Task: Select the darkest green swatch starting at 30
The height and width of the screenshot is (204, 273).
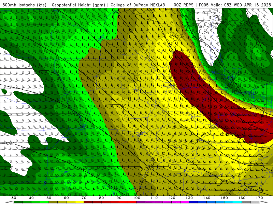Action: tap(18, 202)
